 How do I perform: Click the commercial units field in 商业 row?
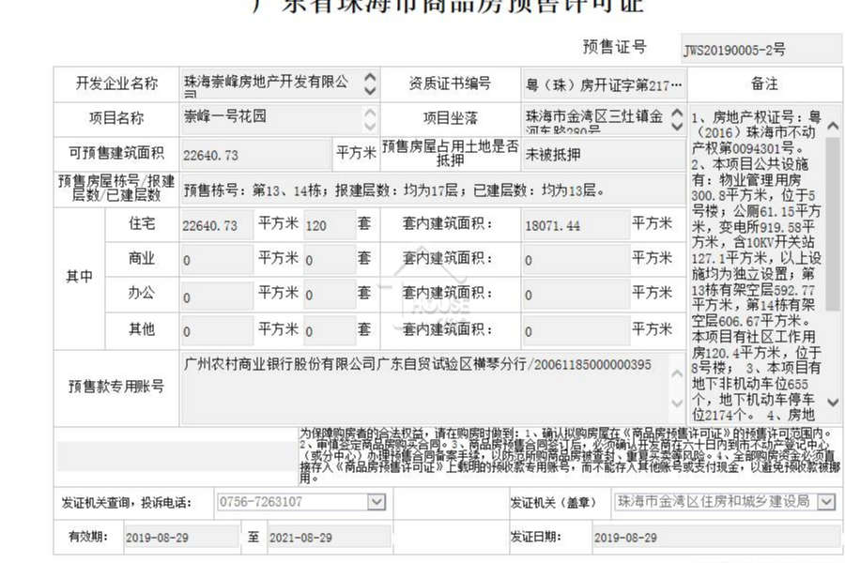(330, 260)
